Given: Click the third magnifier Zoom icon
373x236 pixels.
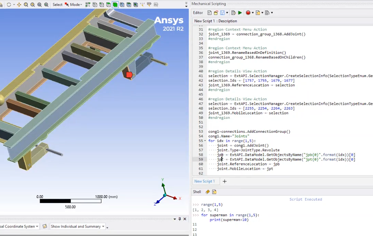Looking at the screenshot, I should click(39, 4).
